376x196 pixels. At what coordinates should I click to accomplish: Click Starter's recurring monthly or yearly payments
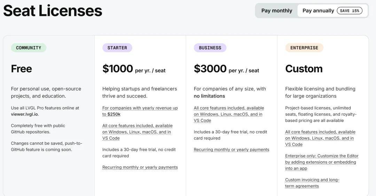(x=140, y=167)
